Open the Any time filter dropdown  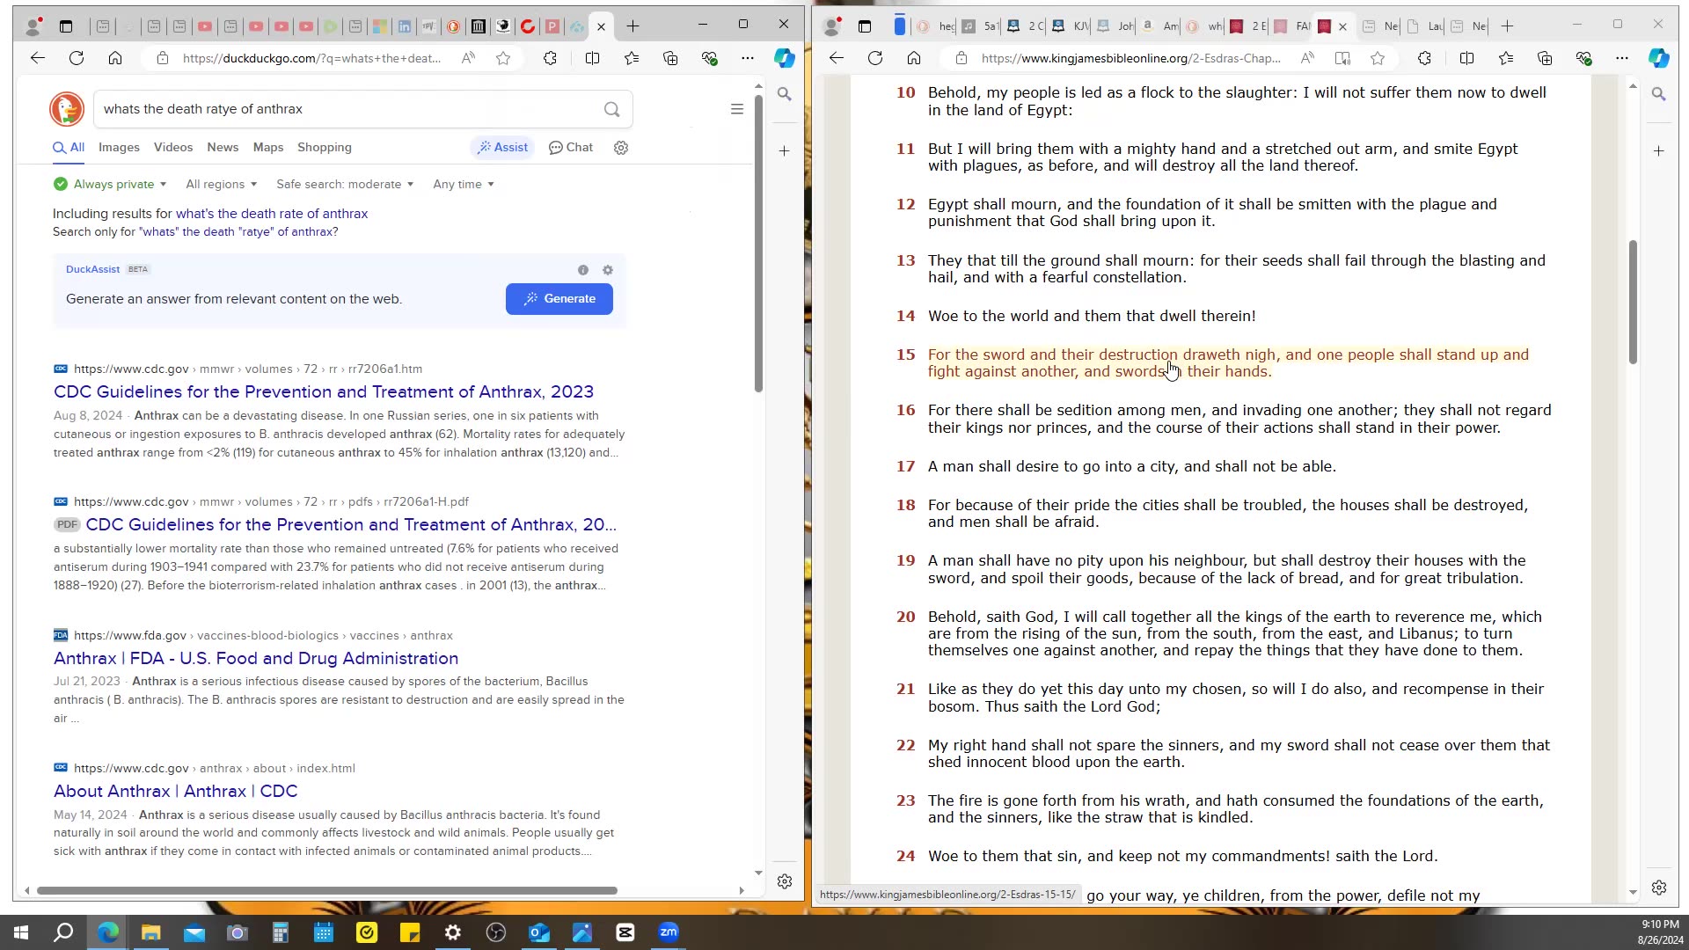463,184
